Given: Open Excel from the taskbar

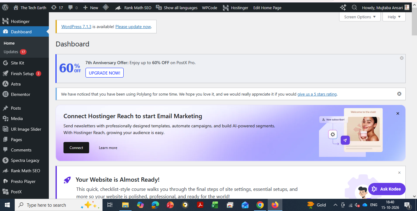Looking at the screenshot, I should pos(215,205).
